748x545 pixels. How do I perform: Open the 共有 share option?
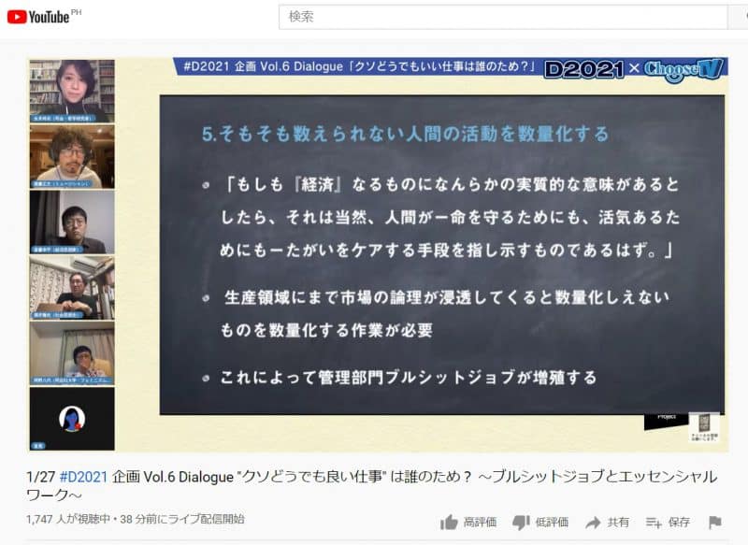(593, 522)
